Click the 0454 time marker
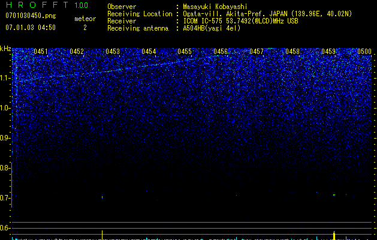Viewport: 377px width, 240px height. click(x=149, y=52)
